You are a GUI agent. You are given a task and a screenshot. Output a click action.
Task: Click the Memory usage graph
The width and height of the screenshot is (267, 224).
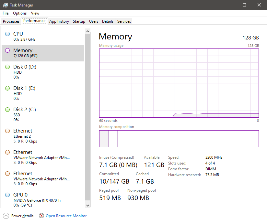point(179,83)
